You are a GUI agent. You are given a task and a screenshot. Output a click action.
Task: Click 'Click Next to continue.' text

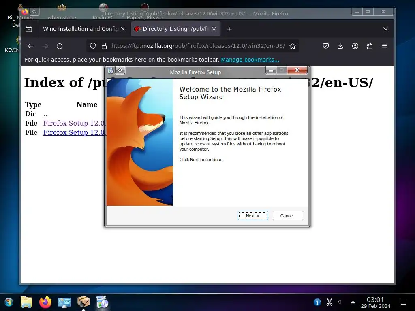pos(201,160)
